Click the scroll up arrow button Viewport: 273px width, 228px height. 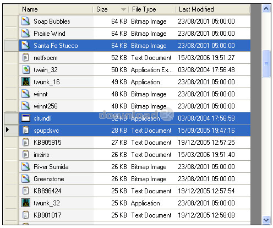tap(266, 9)
